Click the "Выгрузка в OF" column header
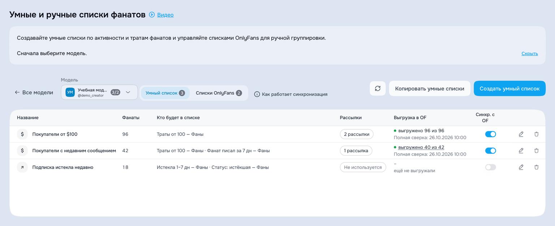This screenshot has height=226, width=555. [410, 118]
